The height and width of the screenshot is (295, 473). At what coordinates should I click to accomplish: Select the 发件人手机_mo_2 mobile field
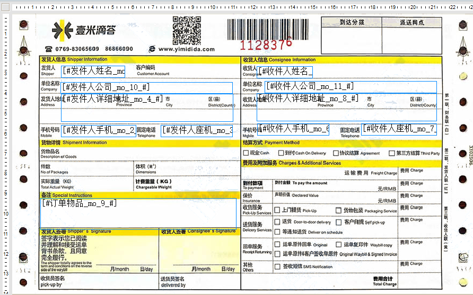[99, 131]
